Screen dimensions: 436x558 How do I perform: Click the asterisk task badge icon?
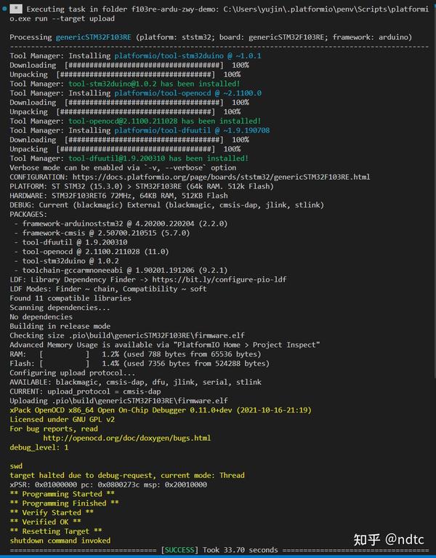click(x=15, y=7)
